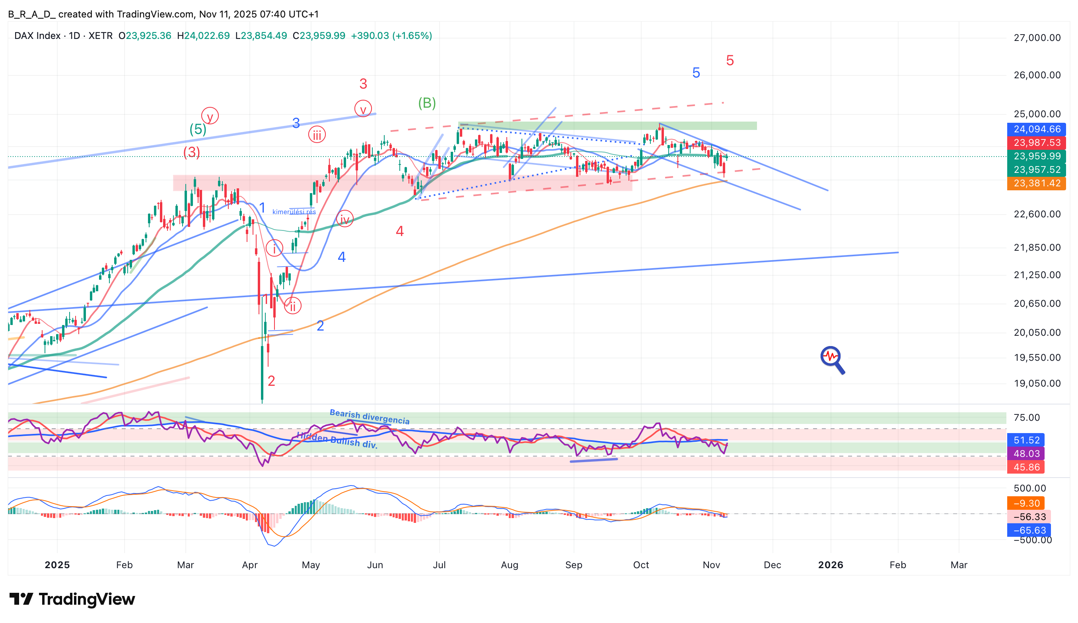Click the TradingView logo at bottom left

click(x=72, y=599)
